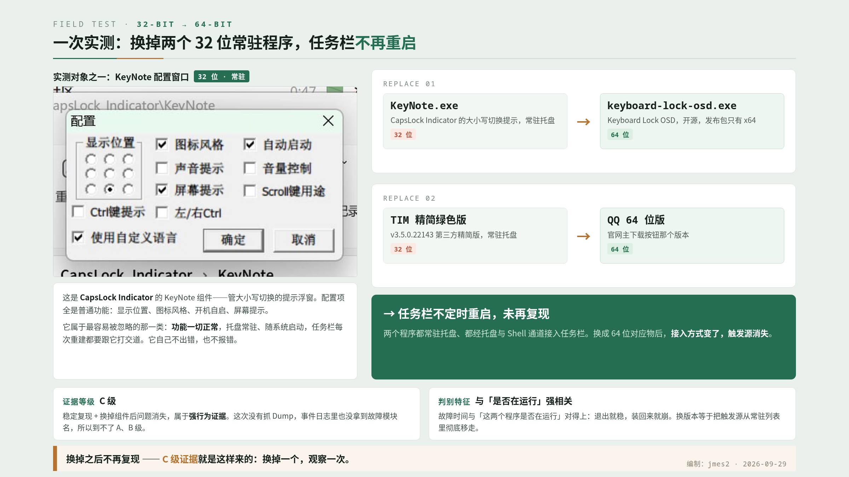Check the Scroll键用途 option
Screen dimensions: 849x477
coord(249,191)
